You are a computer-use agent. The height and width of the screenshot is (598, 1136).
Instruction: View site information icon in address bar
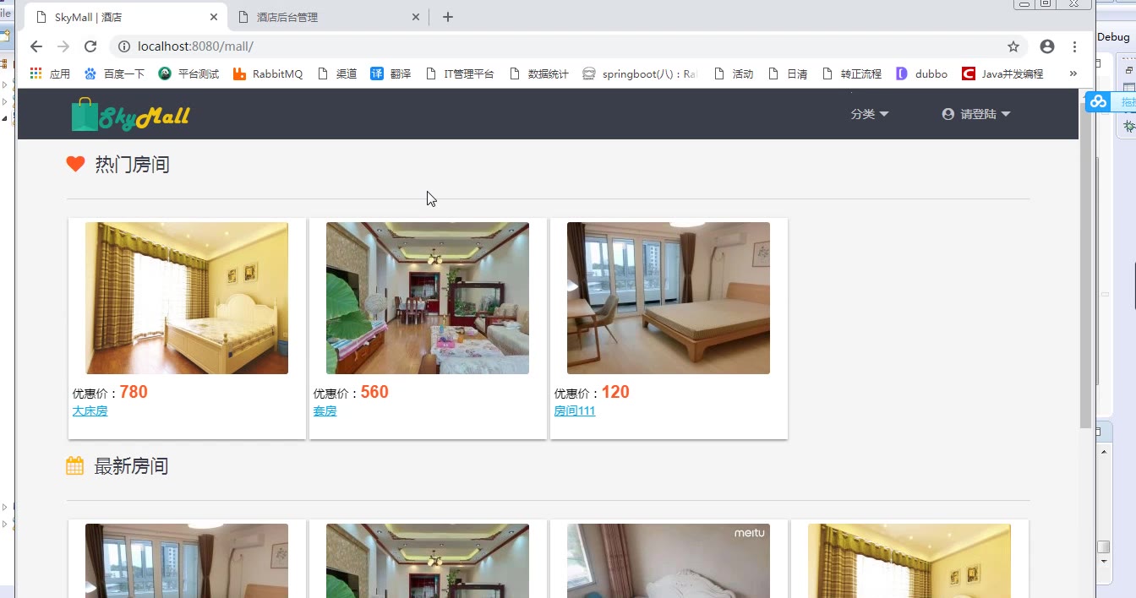coord(124,46)
